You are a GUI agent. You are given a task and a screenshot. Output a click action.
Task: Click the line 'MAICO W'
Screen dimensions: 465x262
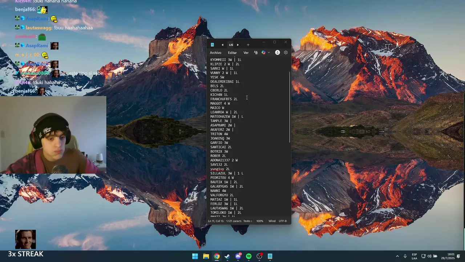[x=217, y=108]
